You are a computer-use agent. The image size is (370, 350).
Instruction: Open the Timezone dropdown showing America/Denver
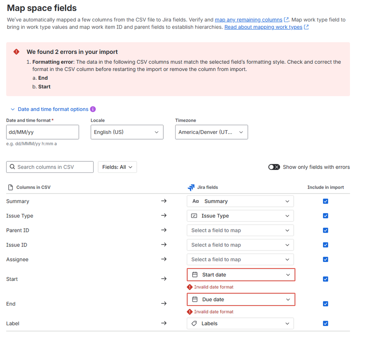pyautogui.click(x=211, y=132)
